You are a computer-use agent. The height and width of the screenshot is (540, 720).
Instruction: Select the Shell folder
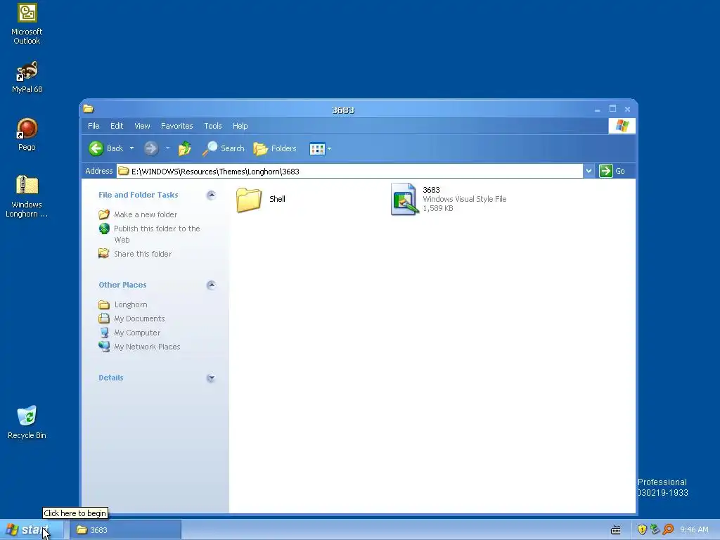point(261,200)
